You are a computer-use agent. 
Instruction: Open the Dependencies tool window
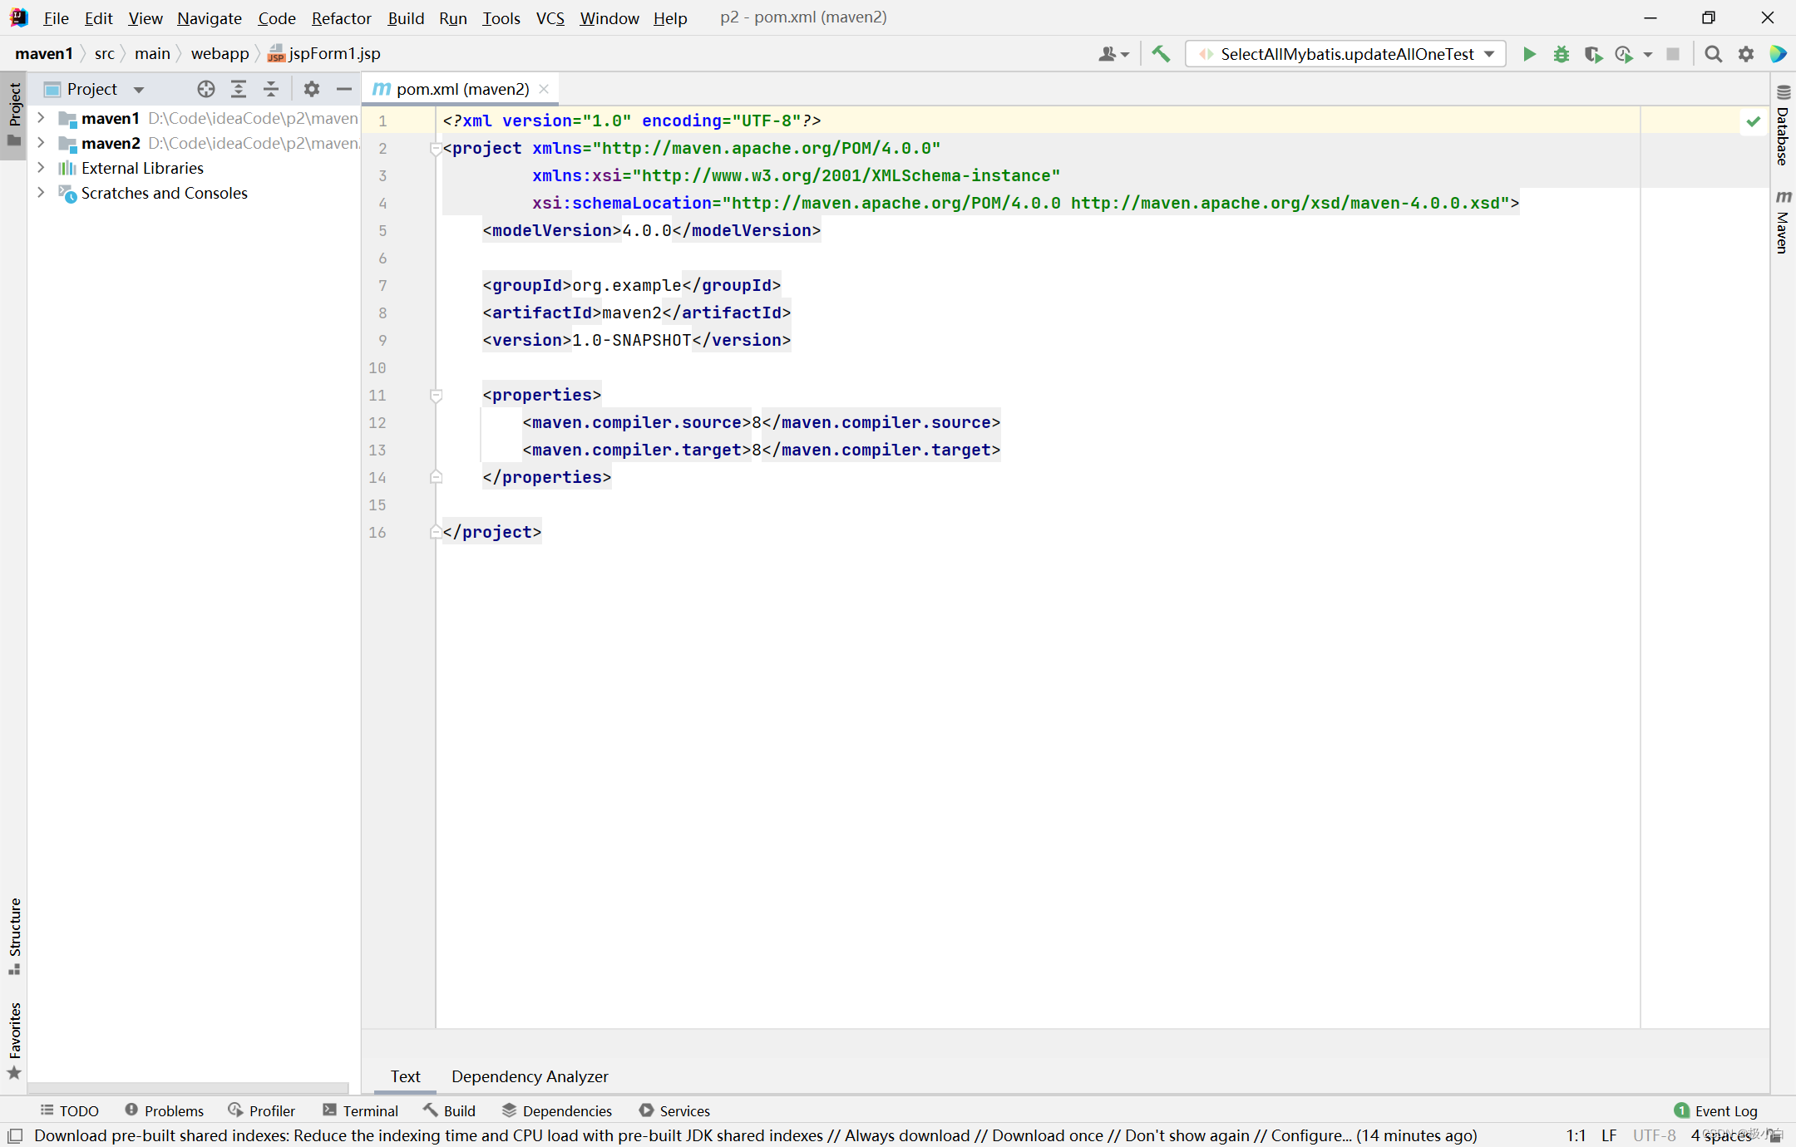[557, 1110]
